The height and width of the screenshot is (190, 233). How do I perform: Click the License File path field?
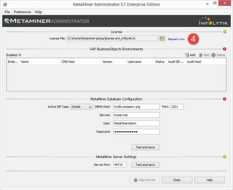[112, 39]
